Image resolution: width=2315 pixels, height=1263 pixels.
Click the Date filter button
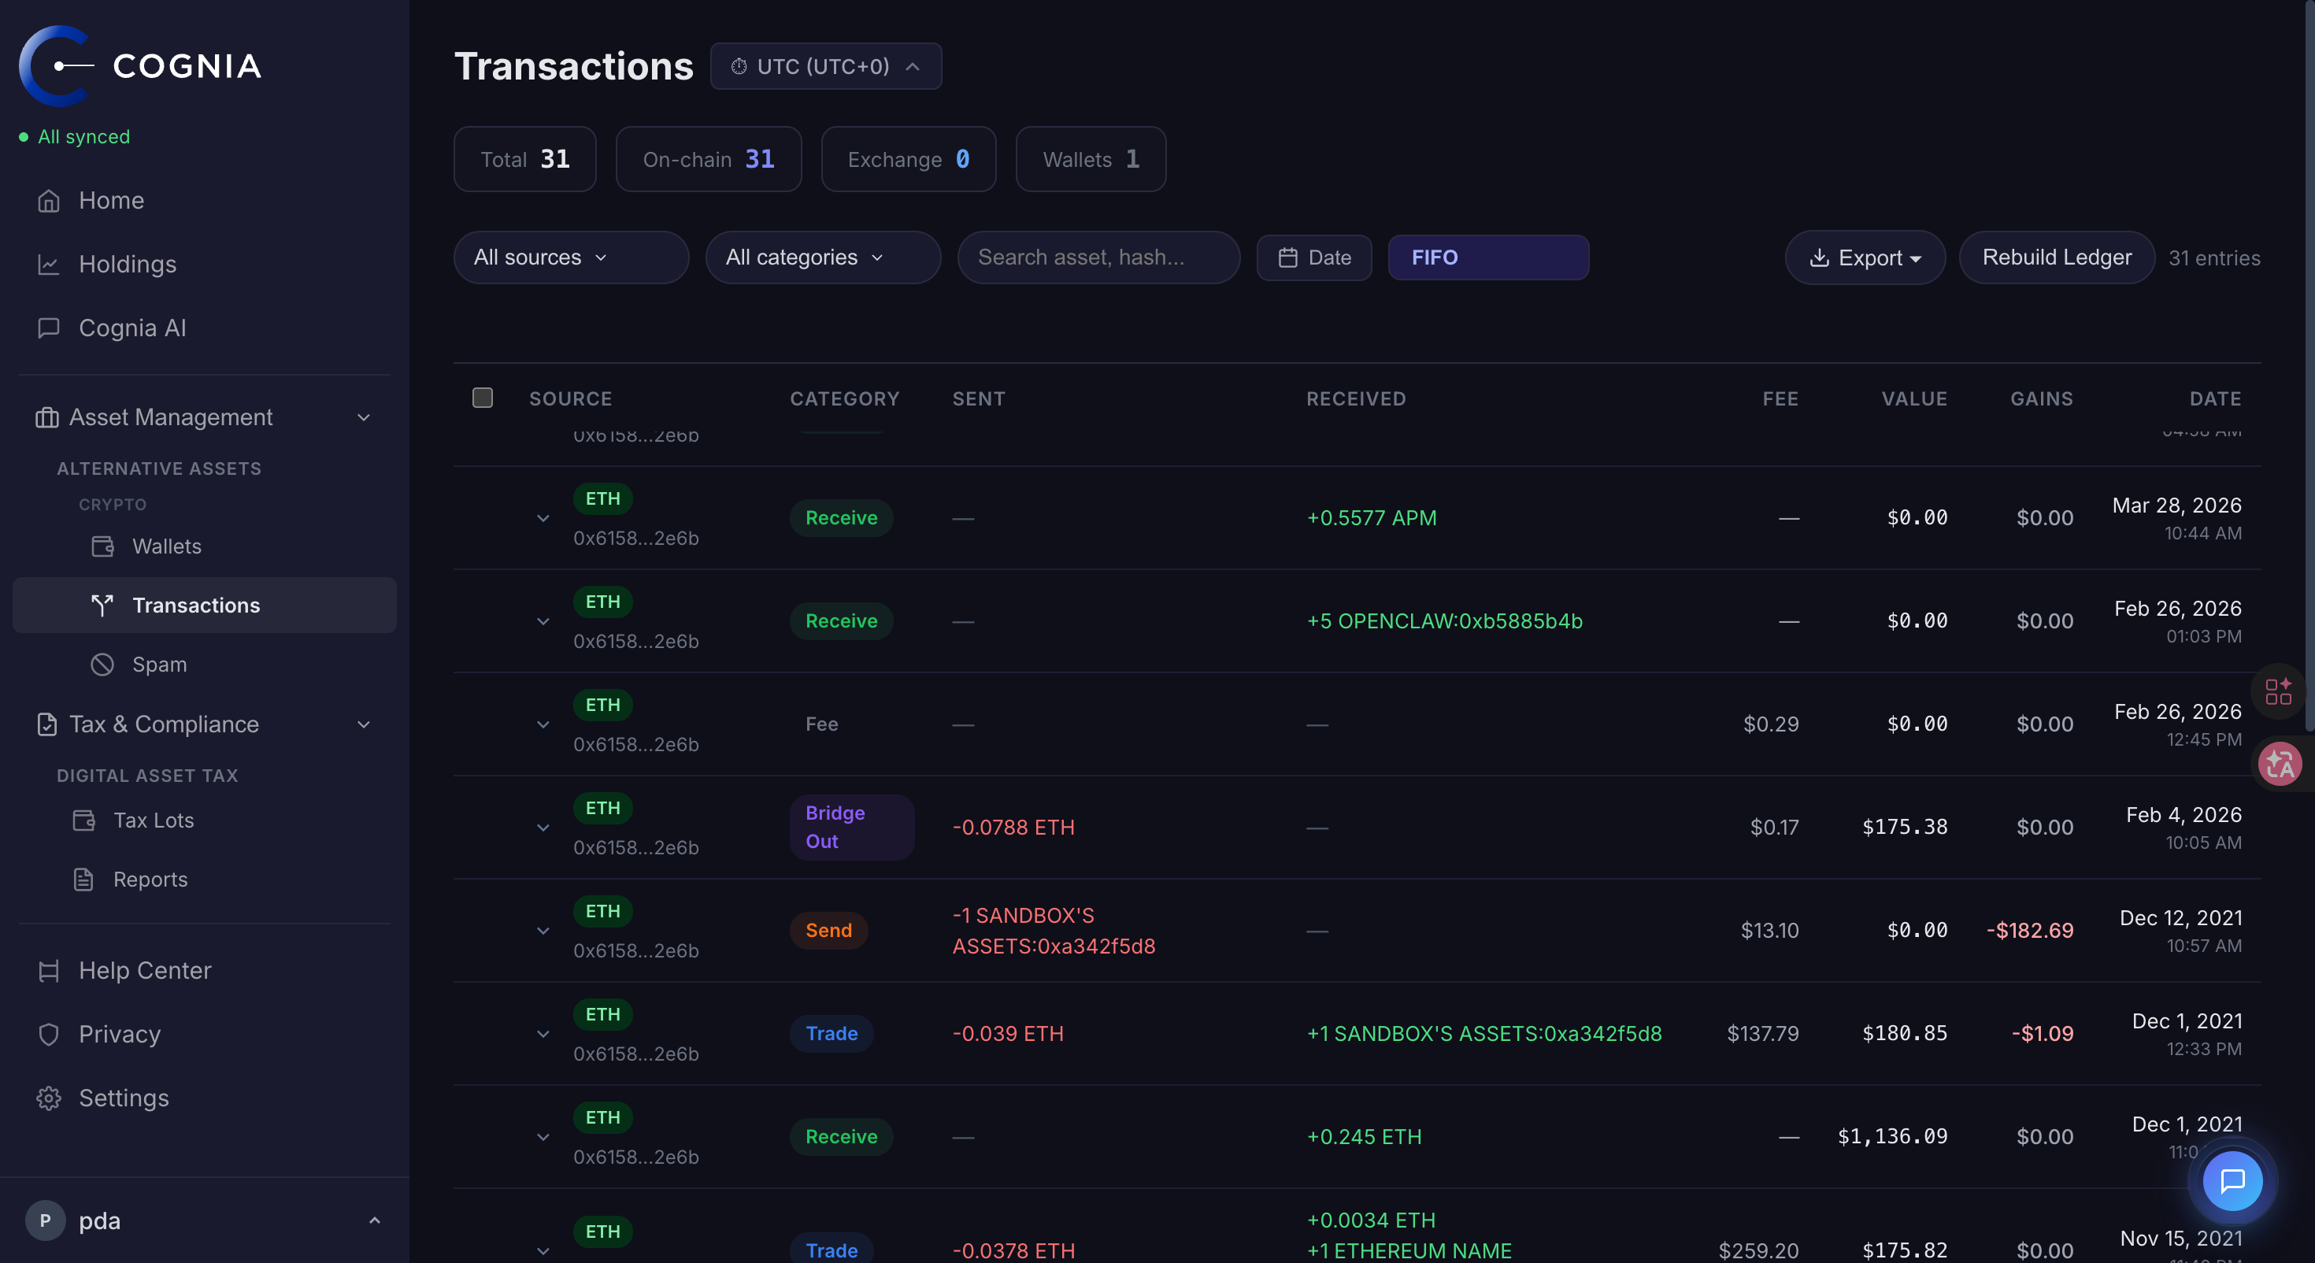1314,257
